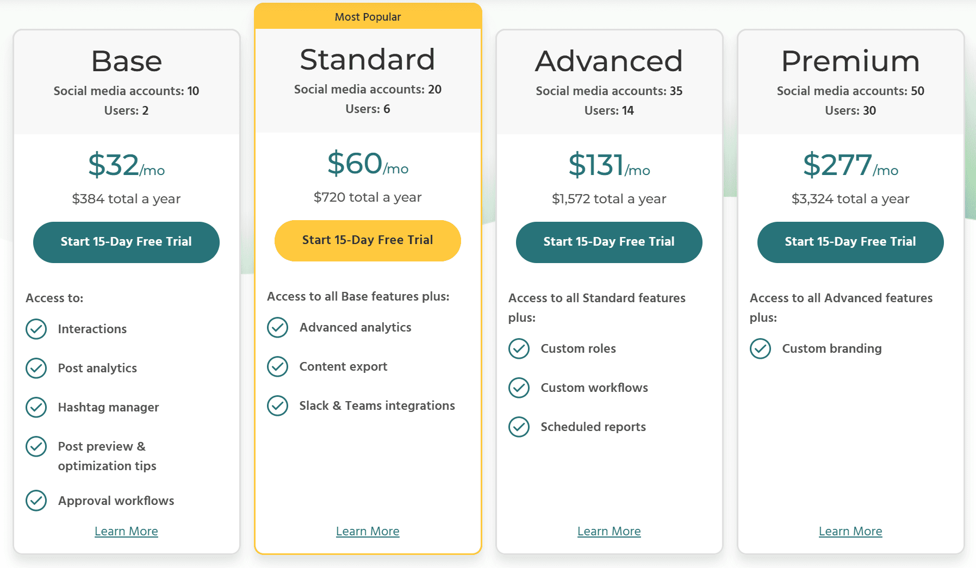Screen dimensions: 976x568
Task: Click the Advanced analytics checkmark icon
Action: tap(278, 327)
